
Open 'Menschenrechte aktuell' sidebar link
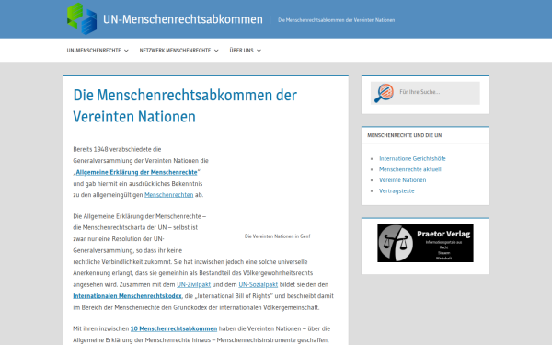pyautogui.click(x=410, y=169)
